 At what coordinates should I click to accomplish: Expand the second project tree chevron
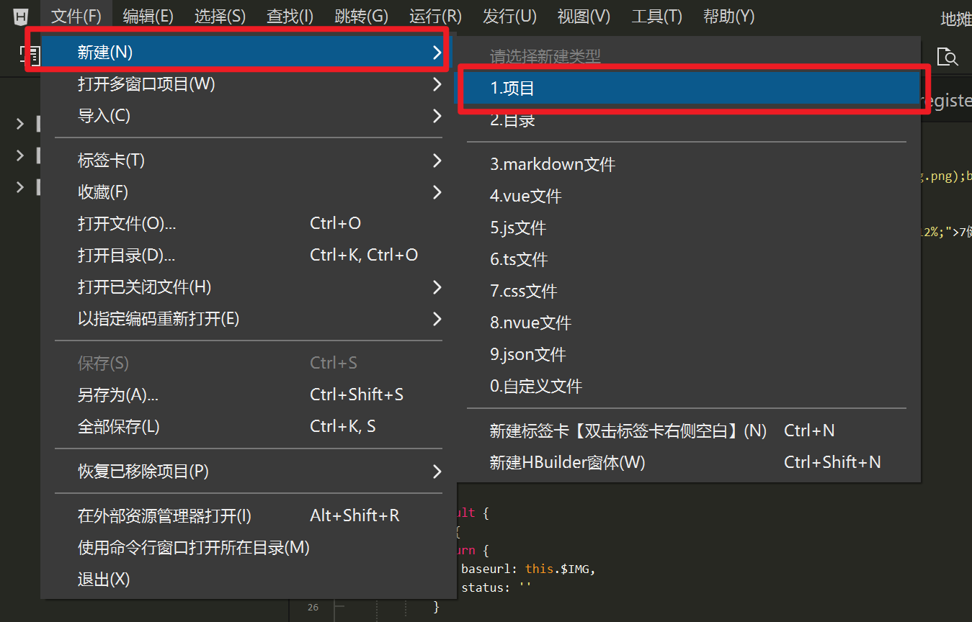click(x=19, y=155)
